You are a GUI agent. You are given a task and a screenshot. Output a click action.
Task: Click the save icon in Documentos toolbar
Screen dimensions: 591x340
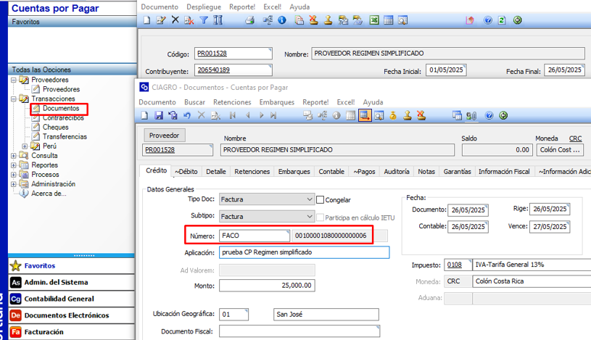(x=159, y=115)
